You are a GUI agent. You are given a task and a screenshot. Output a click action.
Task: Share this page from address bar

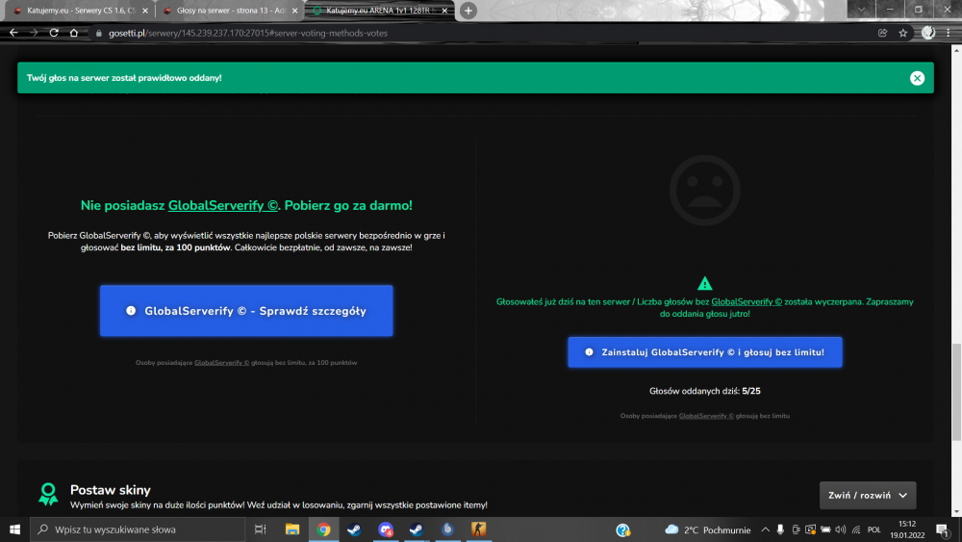(882, 33)
